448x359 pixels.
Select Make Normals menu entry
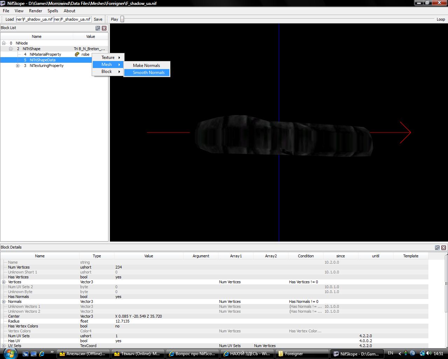[146, 66]
